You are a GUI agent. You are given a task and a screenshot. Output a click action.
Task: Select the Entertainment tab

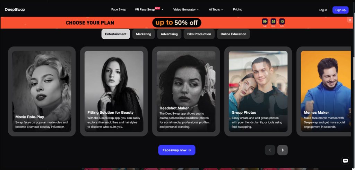coord(116,34)
